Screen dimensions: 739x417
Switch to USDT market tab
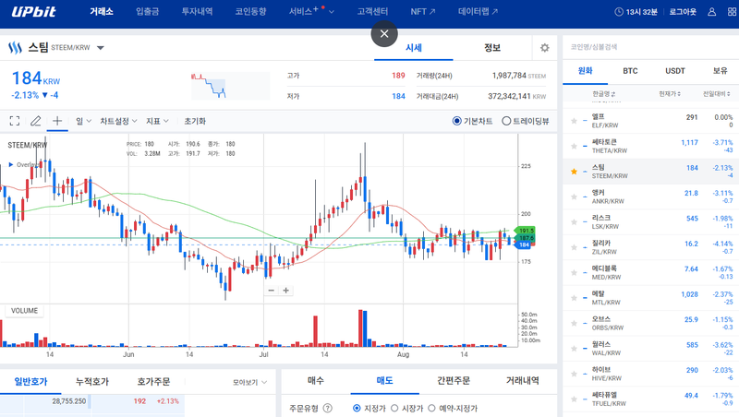click(x=675, y=71)
